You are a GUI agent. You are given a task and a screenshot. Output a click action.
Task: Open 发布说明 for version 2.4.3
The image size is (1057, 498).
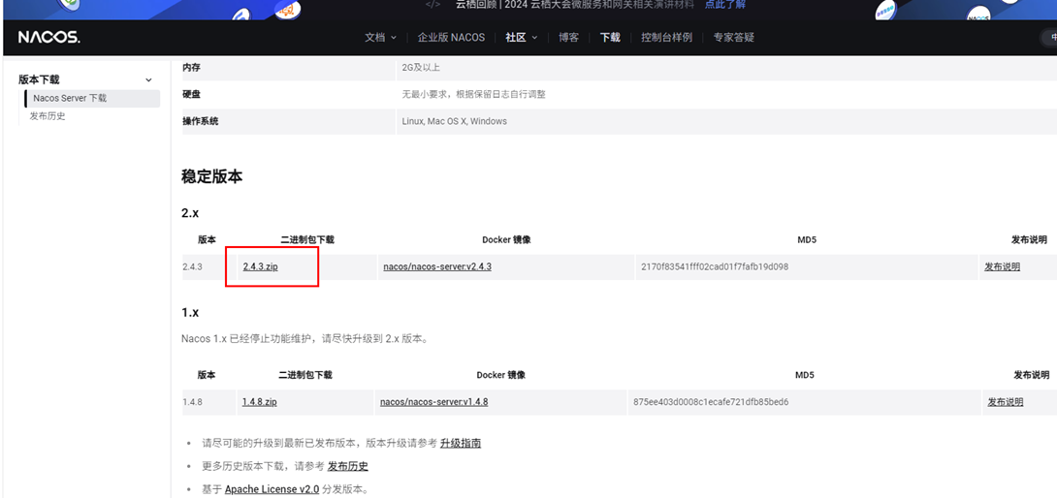pyautogui.click(x=1002, y=266)
